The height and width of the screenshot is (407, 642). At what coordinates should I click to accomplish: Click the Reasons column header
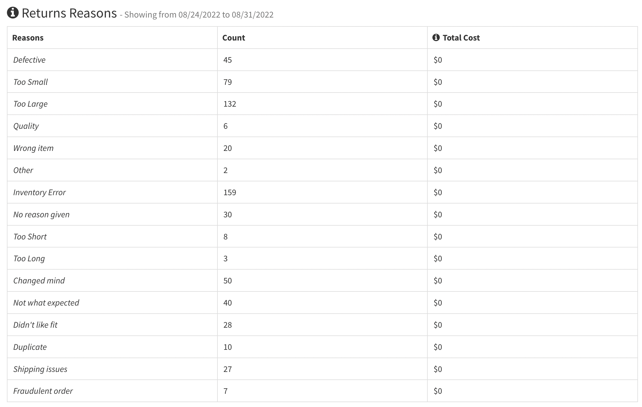tap(28, 38)
